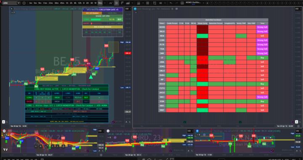Toggle log scale L on Bloom Energy price axis
The image size is (303, 160).
tap(130, 122)
